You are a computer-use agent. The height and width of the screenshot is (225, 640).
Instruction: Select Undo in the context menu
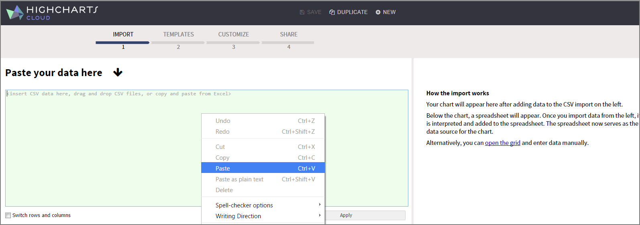coord(223,121)
